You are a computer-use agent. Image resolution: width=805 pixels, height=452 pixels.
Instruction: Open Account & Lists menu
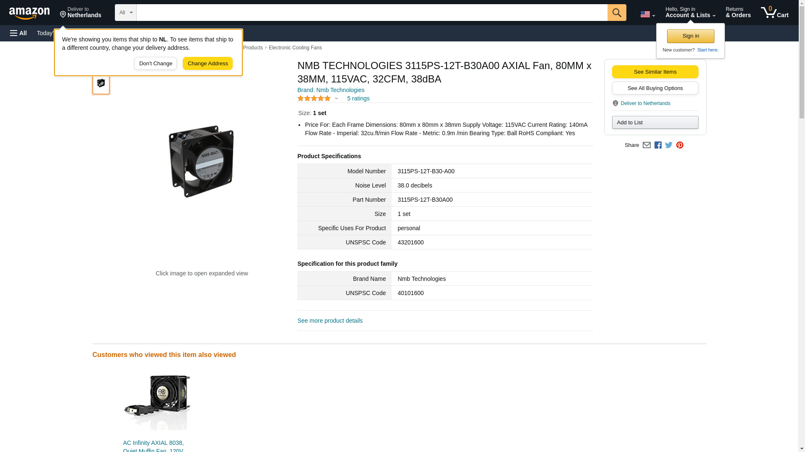coord(690,13)
